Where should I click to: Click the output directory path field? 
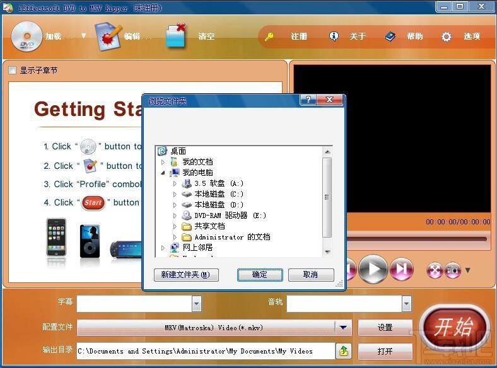pyautogui.click(x=205, y=351)
